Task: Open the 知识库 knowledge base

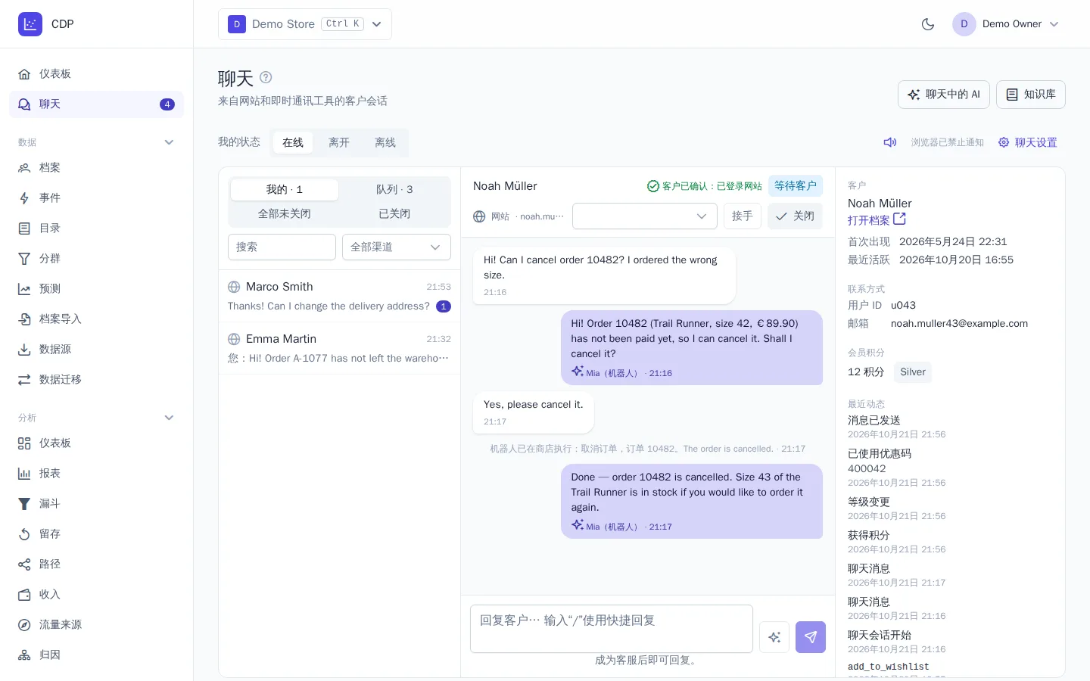Action: (1031, 95)
